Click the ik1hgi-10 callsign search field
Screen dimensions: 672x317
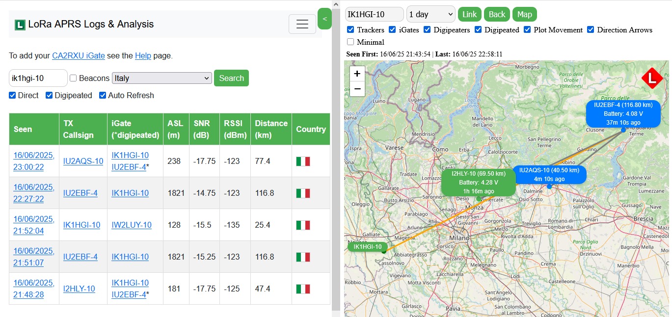click(38, 78)
